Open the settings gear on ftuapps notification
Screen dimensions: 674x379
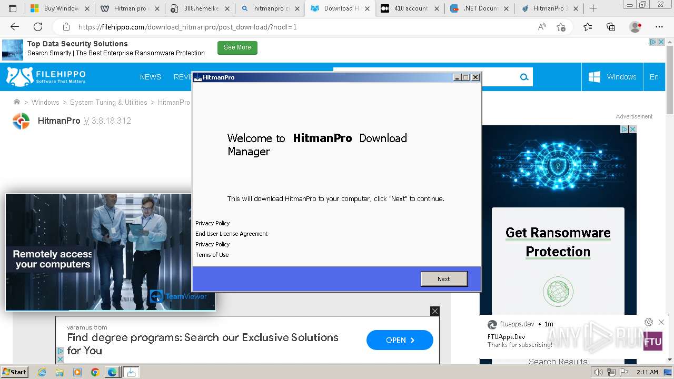click(x=649, y=322)
